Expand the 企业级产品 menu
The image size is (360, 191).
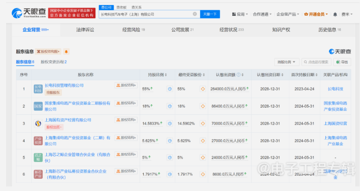[288, 14]
